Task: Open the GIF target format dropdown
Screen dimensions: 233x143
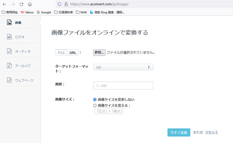Action: point(123,67)
